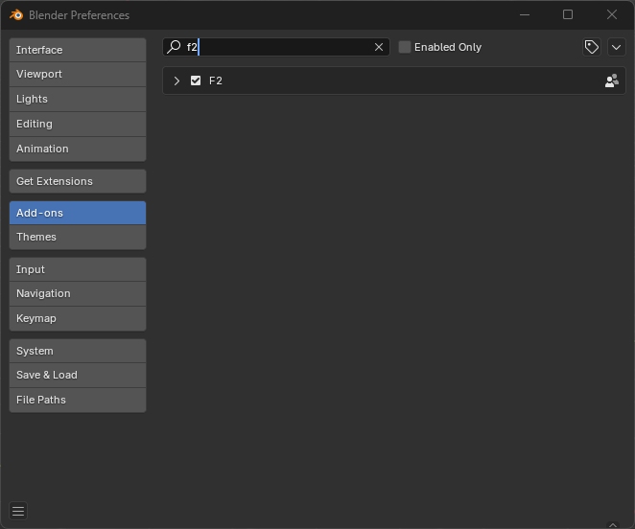The image size is (635, 529).
Task: Select the Editing section
Action: point(78,124)
